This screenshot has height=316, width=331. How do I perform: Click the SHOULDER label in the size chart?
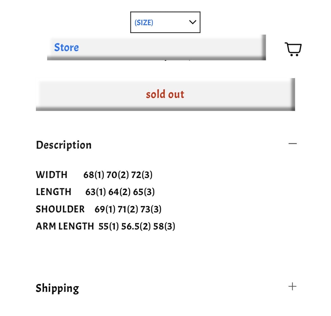pos(60,209)
